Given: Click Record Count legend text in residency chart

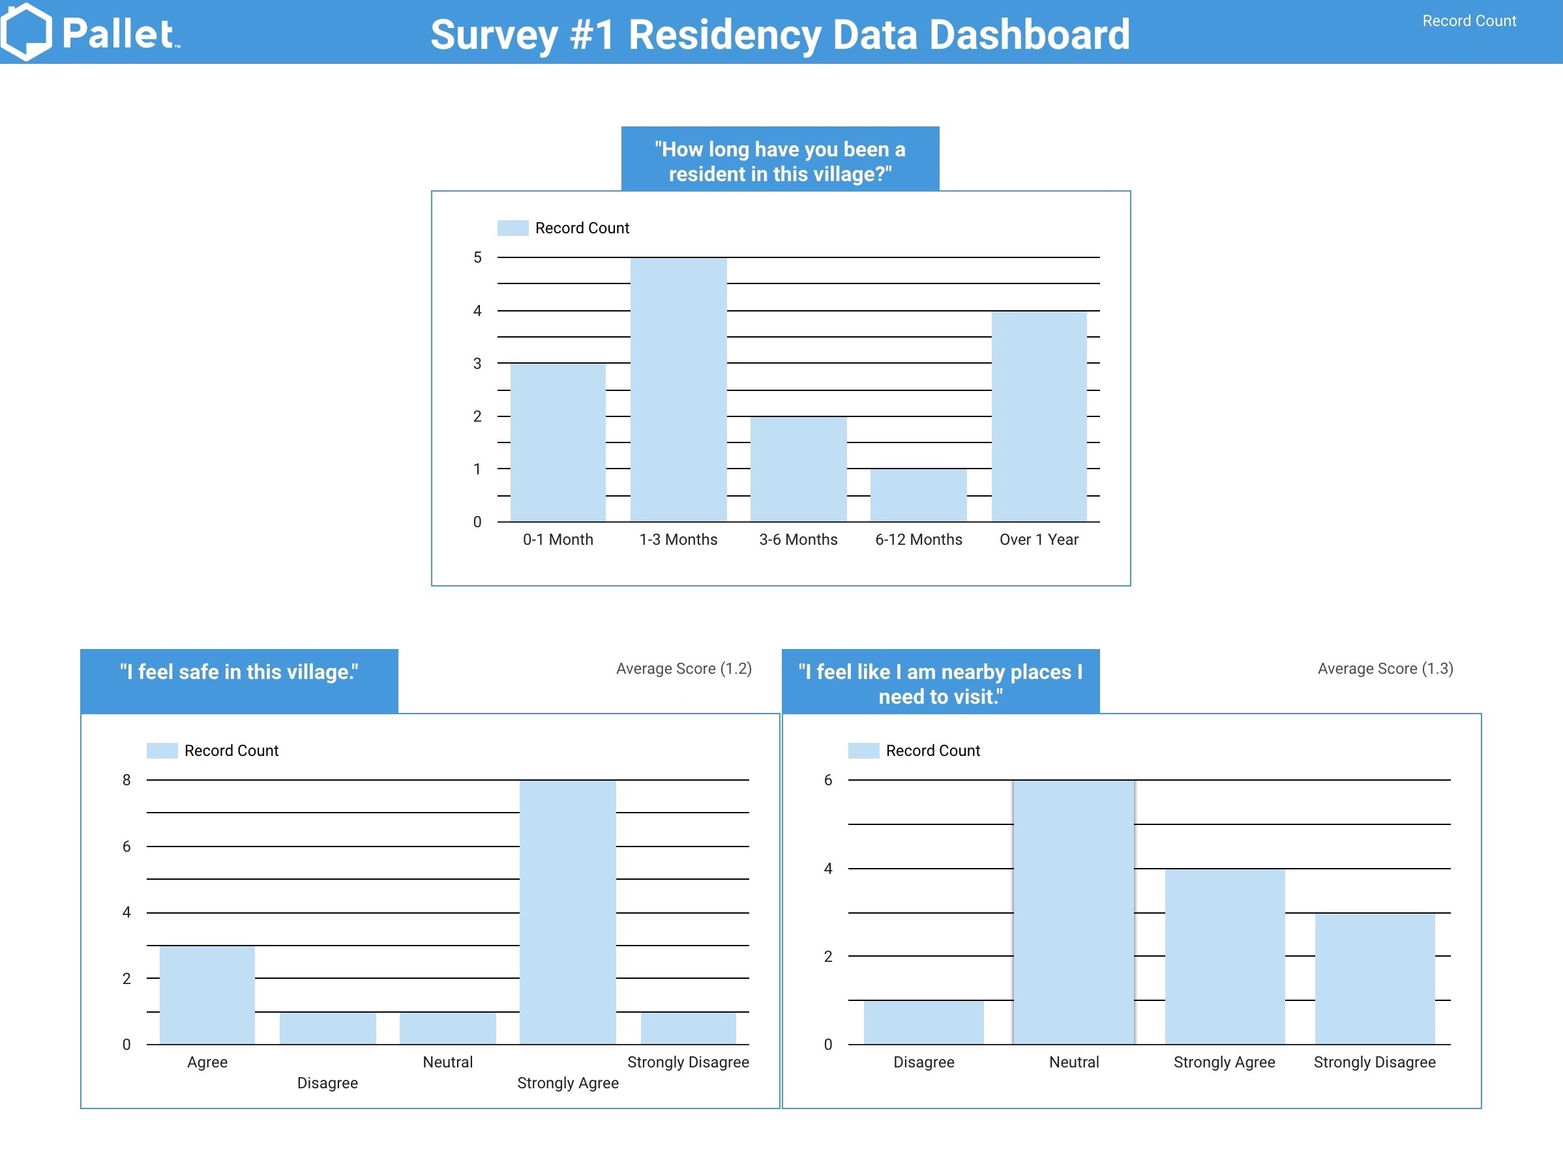Looking at the screenshot, I should [582, 228].
